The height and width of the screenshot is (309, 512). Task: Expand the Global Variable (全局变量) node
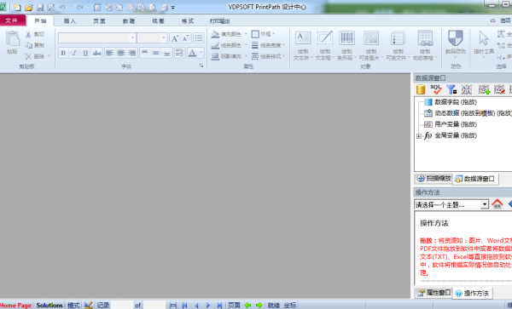point(419,136)
